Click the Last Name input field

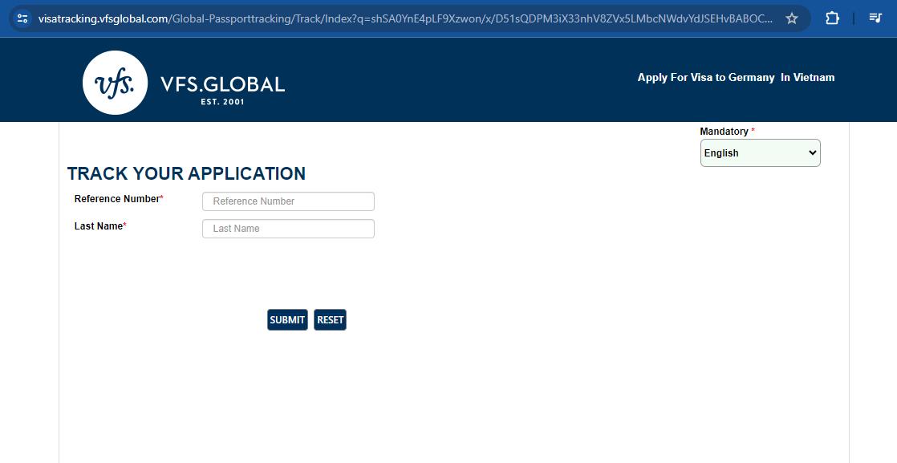click(x=288, y=229)
